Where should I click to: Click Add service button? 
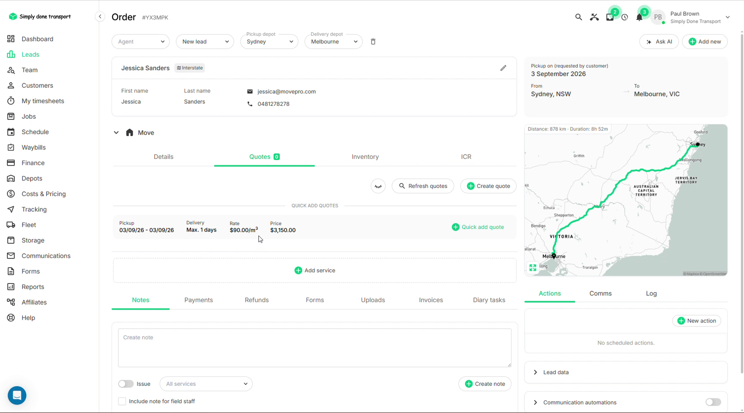(x=315, y=271)
